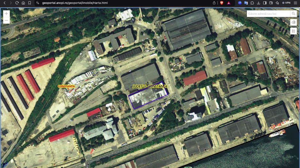Bookmark this page with the bookmark icon
This screenshot has height=168, width=300.
tap(29, 3)
